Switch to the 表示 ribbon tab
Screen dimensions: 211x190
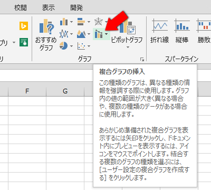click(49, 8)
